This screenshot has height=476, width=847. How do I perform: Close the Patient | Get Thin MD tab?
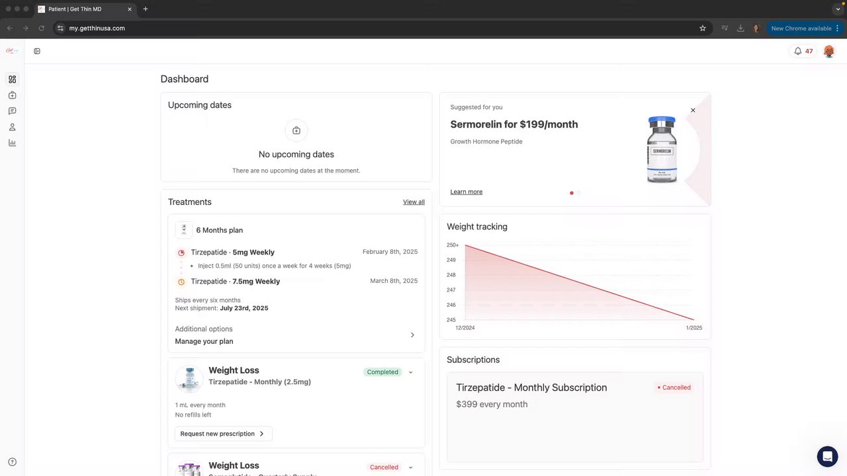tap(130, 9)
